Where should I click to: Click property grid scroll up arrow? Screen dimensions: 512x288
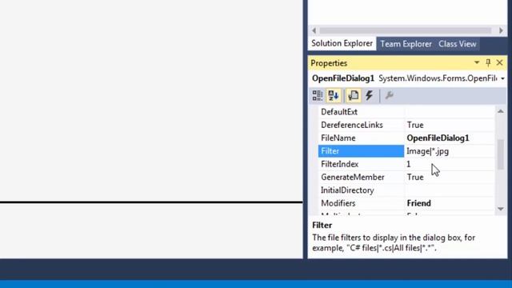click(501, 111)
